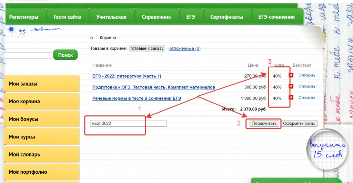Open the Репетиторы menu

(23, 17)
